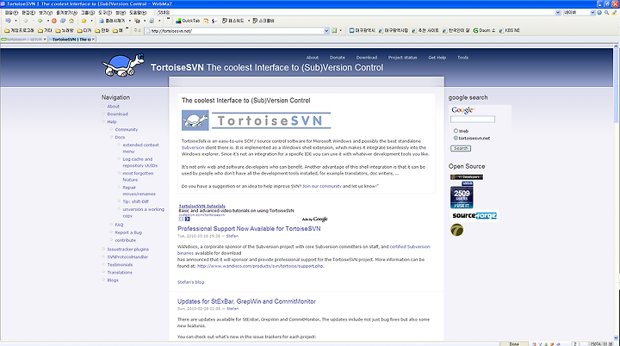Open the Join our community link
620x346 pixels.
tap(322, 186)
